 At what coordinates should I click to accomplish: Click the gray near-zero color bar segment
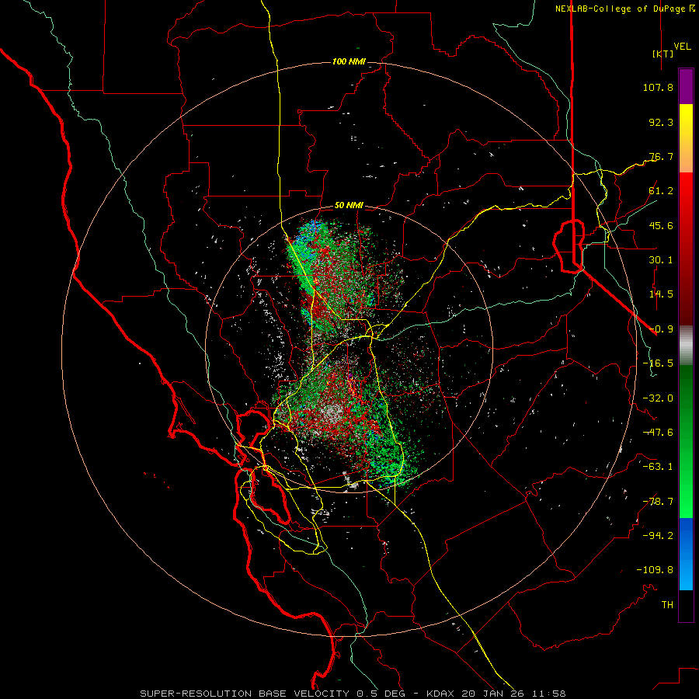pos(686,345)
